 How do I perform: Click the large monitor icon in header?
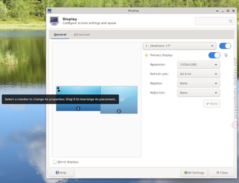tap(54, 21)
